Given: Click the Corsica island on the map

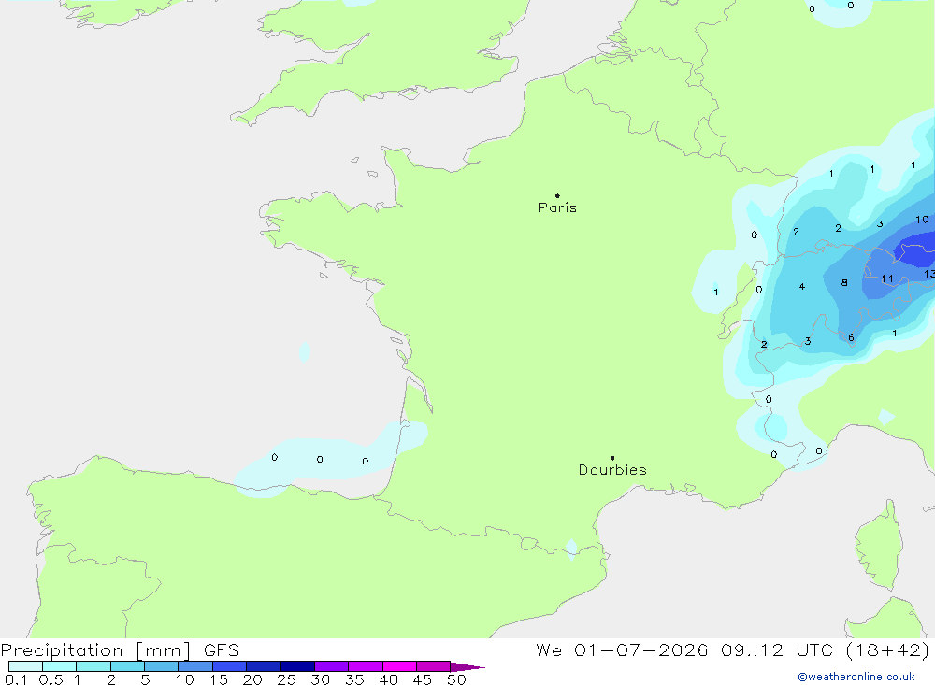Looking at the screenshot, I should point(880,547).
